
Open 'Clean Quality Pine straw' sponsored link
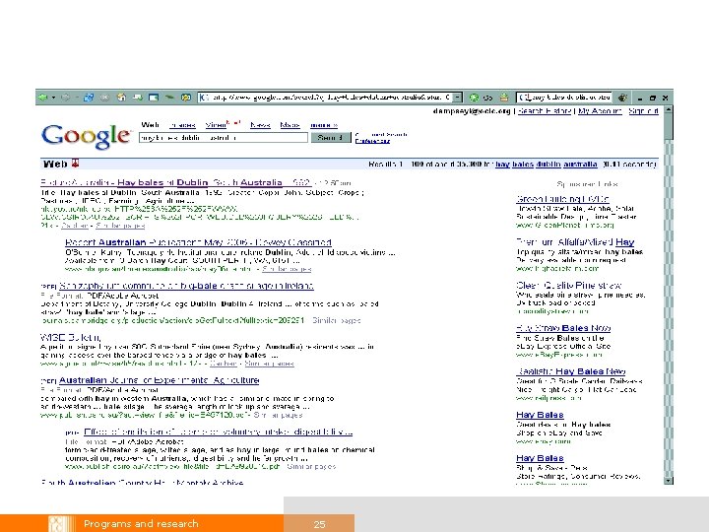569,286
